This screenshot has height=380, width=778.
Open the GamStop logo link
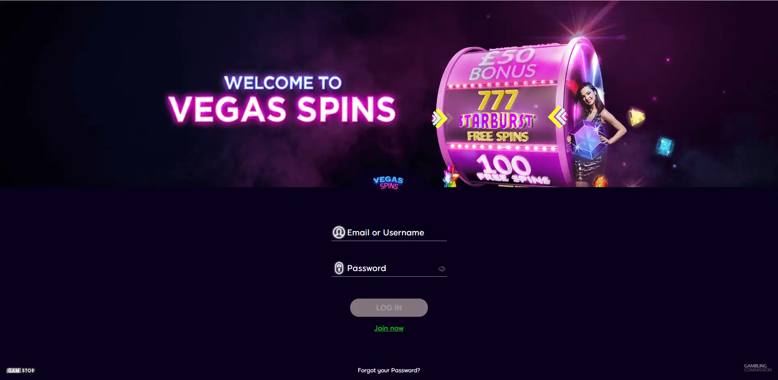coord(21,370)
